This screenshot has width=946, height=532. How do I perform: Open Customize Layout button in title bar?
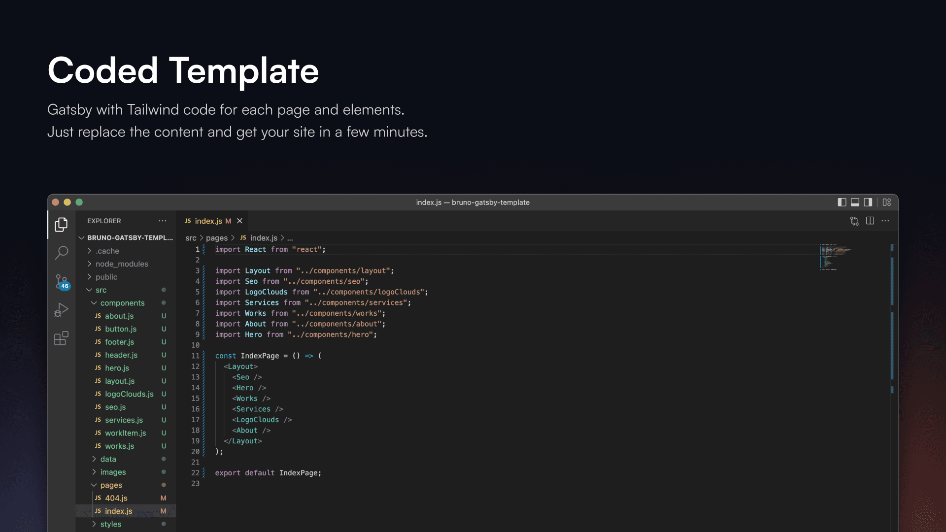click(x=887, y=202)
